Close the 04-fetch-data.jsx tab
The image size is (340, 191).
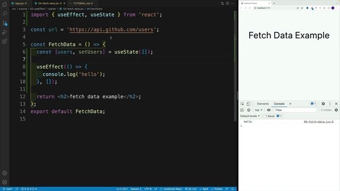pos(64,4)
